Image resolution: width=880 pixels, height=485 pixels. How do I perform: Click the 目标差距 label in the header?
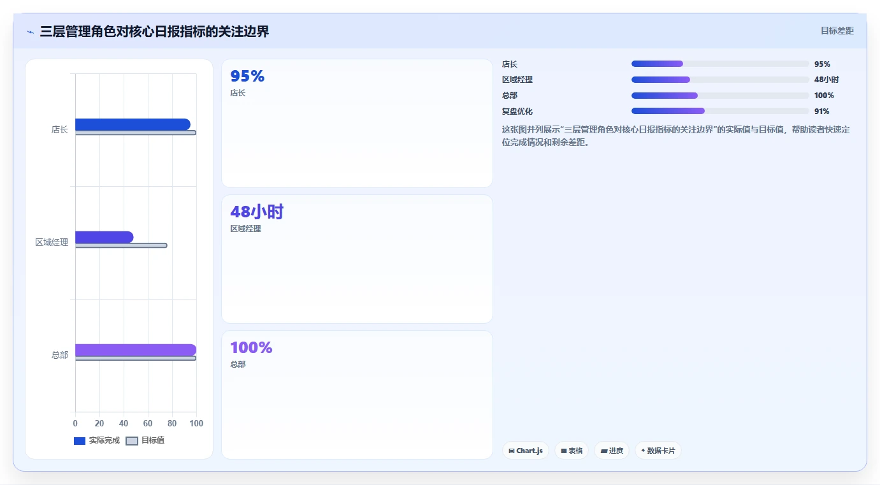click(x=837, y=31)
